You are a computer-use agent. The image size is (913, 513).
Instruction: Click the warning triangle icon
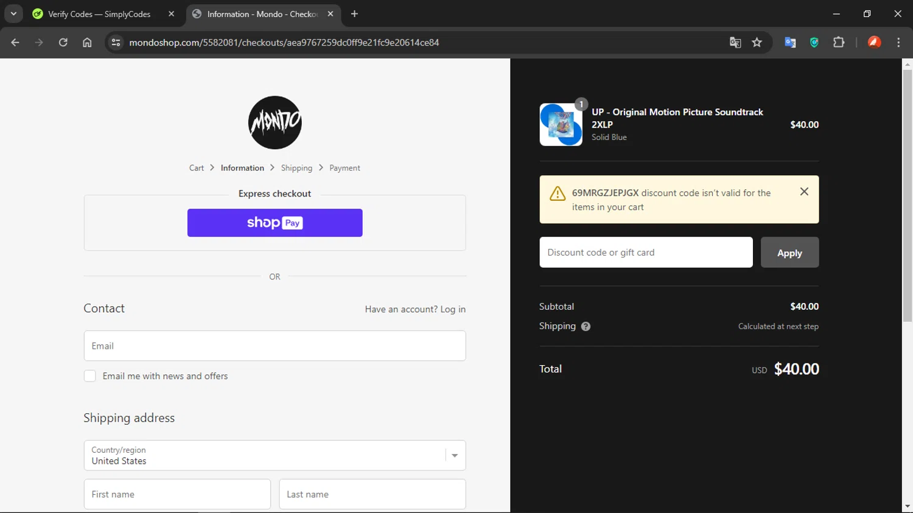[558, 194]
